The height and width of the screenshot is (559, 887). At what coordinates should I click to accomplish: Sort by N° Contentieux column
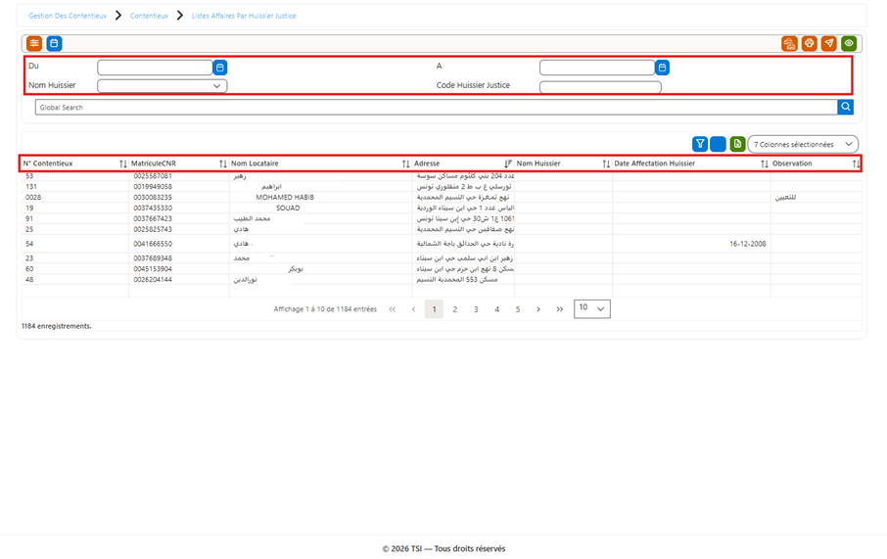[122, 163]
